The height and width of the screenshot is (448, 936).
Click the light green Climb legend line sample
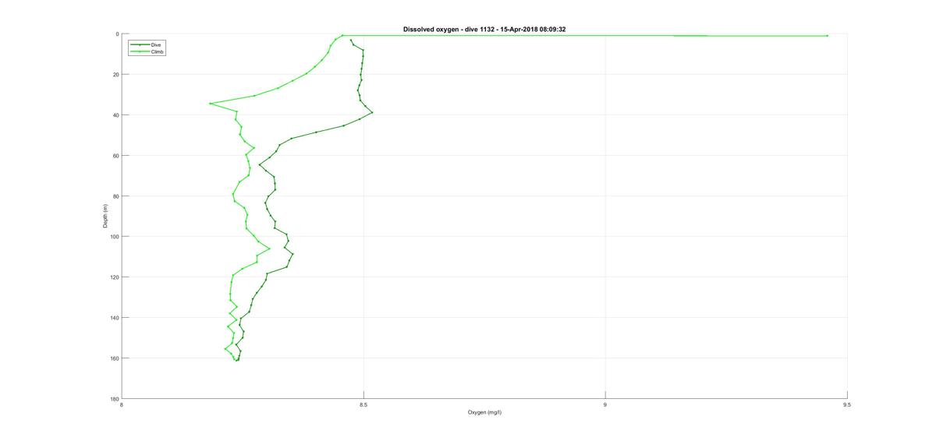tap(140, 51)
